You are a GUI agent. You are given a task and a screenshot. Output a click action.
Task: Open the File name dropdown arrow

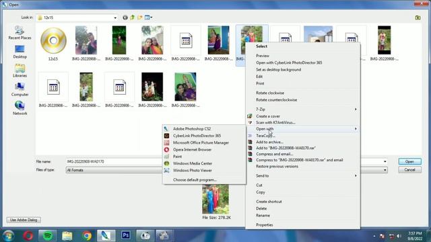click(385, 161)
